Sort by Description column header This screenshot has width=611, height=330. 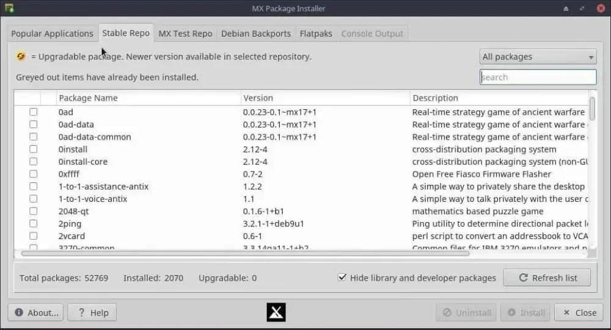click(x=500, y=98)
